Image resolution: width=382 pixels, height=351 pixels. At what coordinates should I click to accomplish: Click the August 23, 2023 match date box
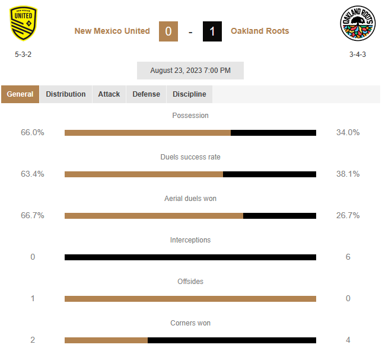(x=190, y=71)
